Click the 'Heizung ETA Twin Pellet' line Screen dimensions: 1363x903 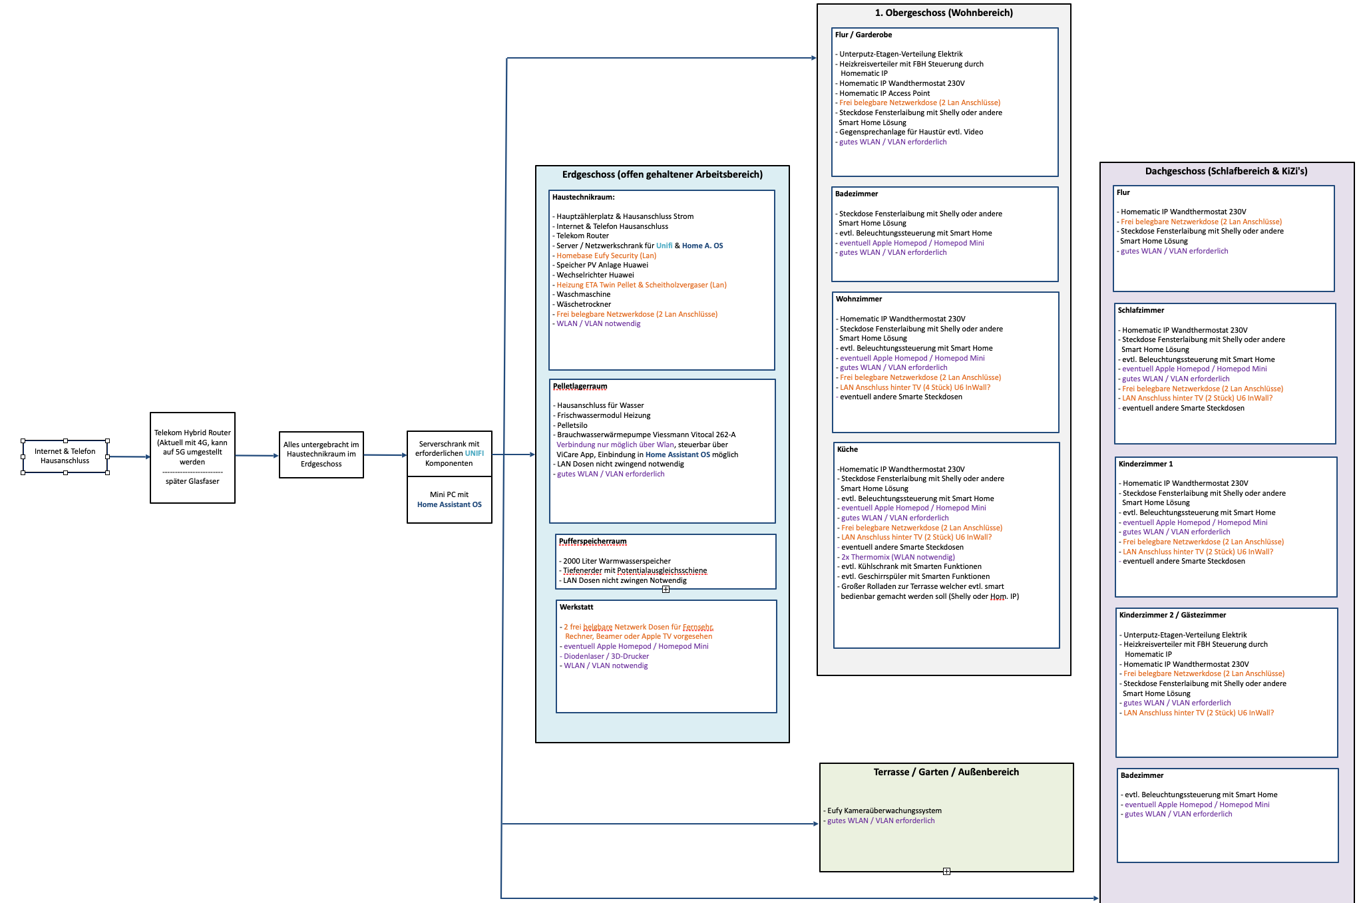(x=640, y=285)
